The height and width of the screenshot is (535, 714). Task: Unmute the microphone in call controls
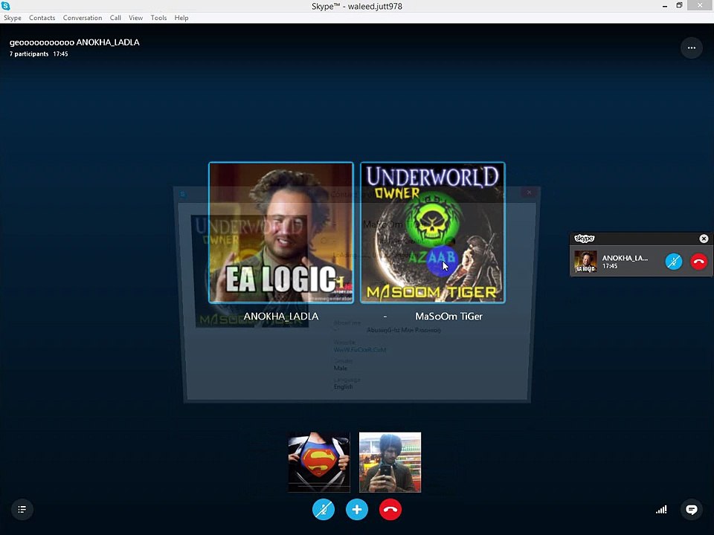324,510
